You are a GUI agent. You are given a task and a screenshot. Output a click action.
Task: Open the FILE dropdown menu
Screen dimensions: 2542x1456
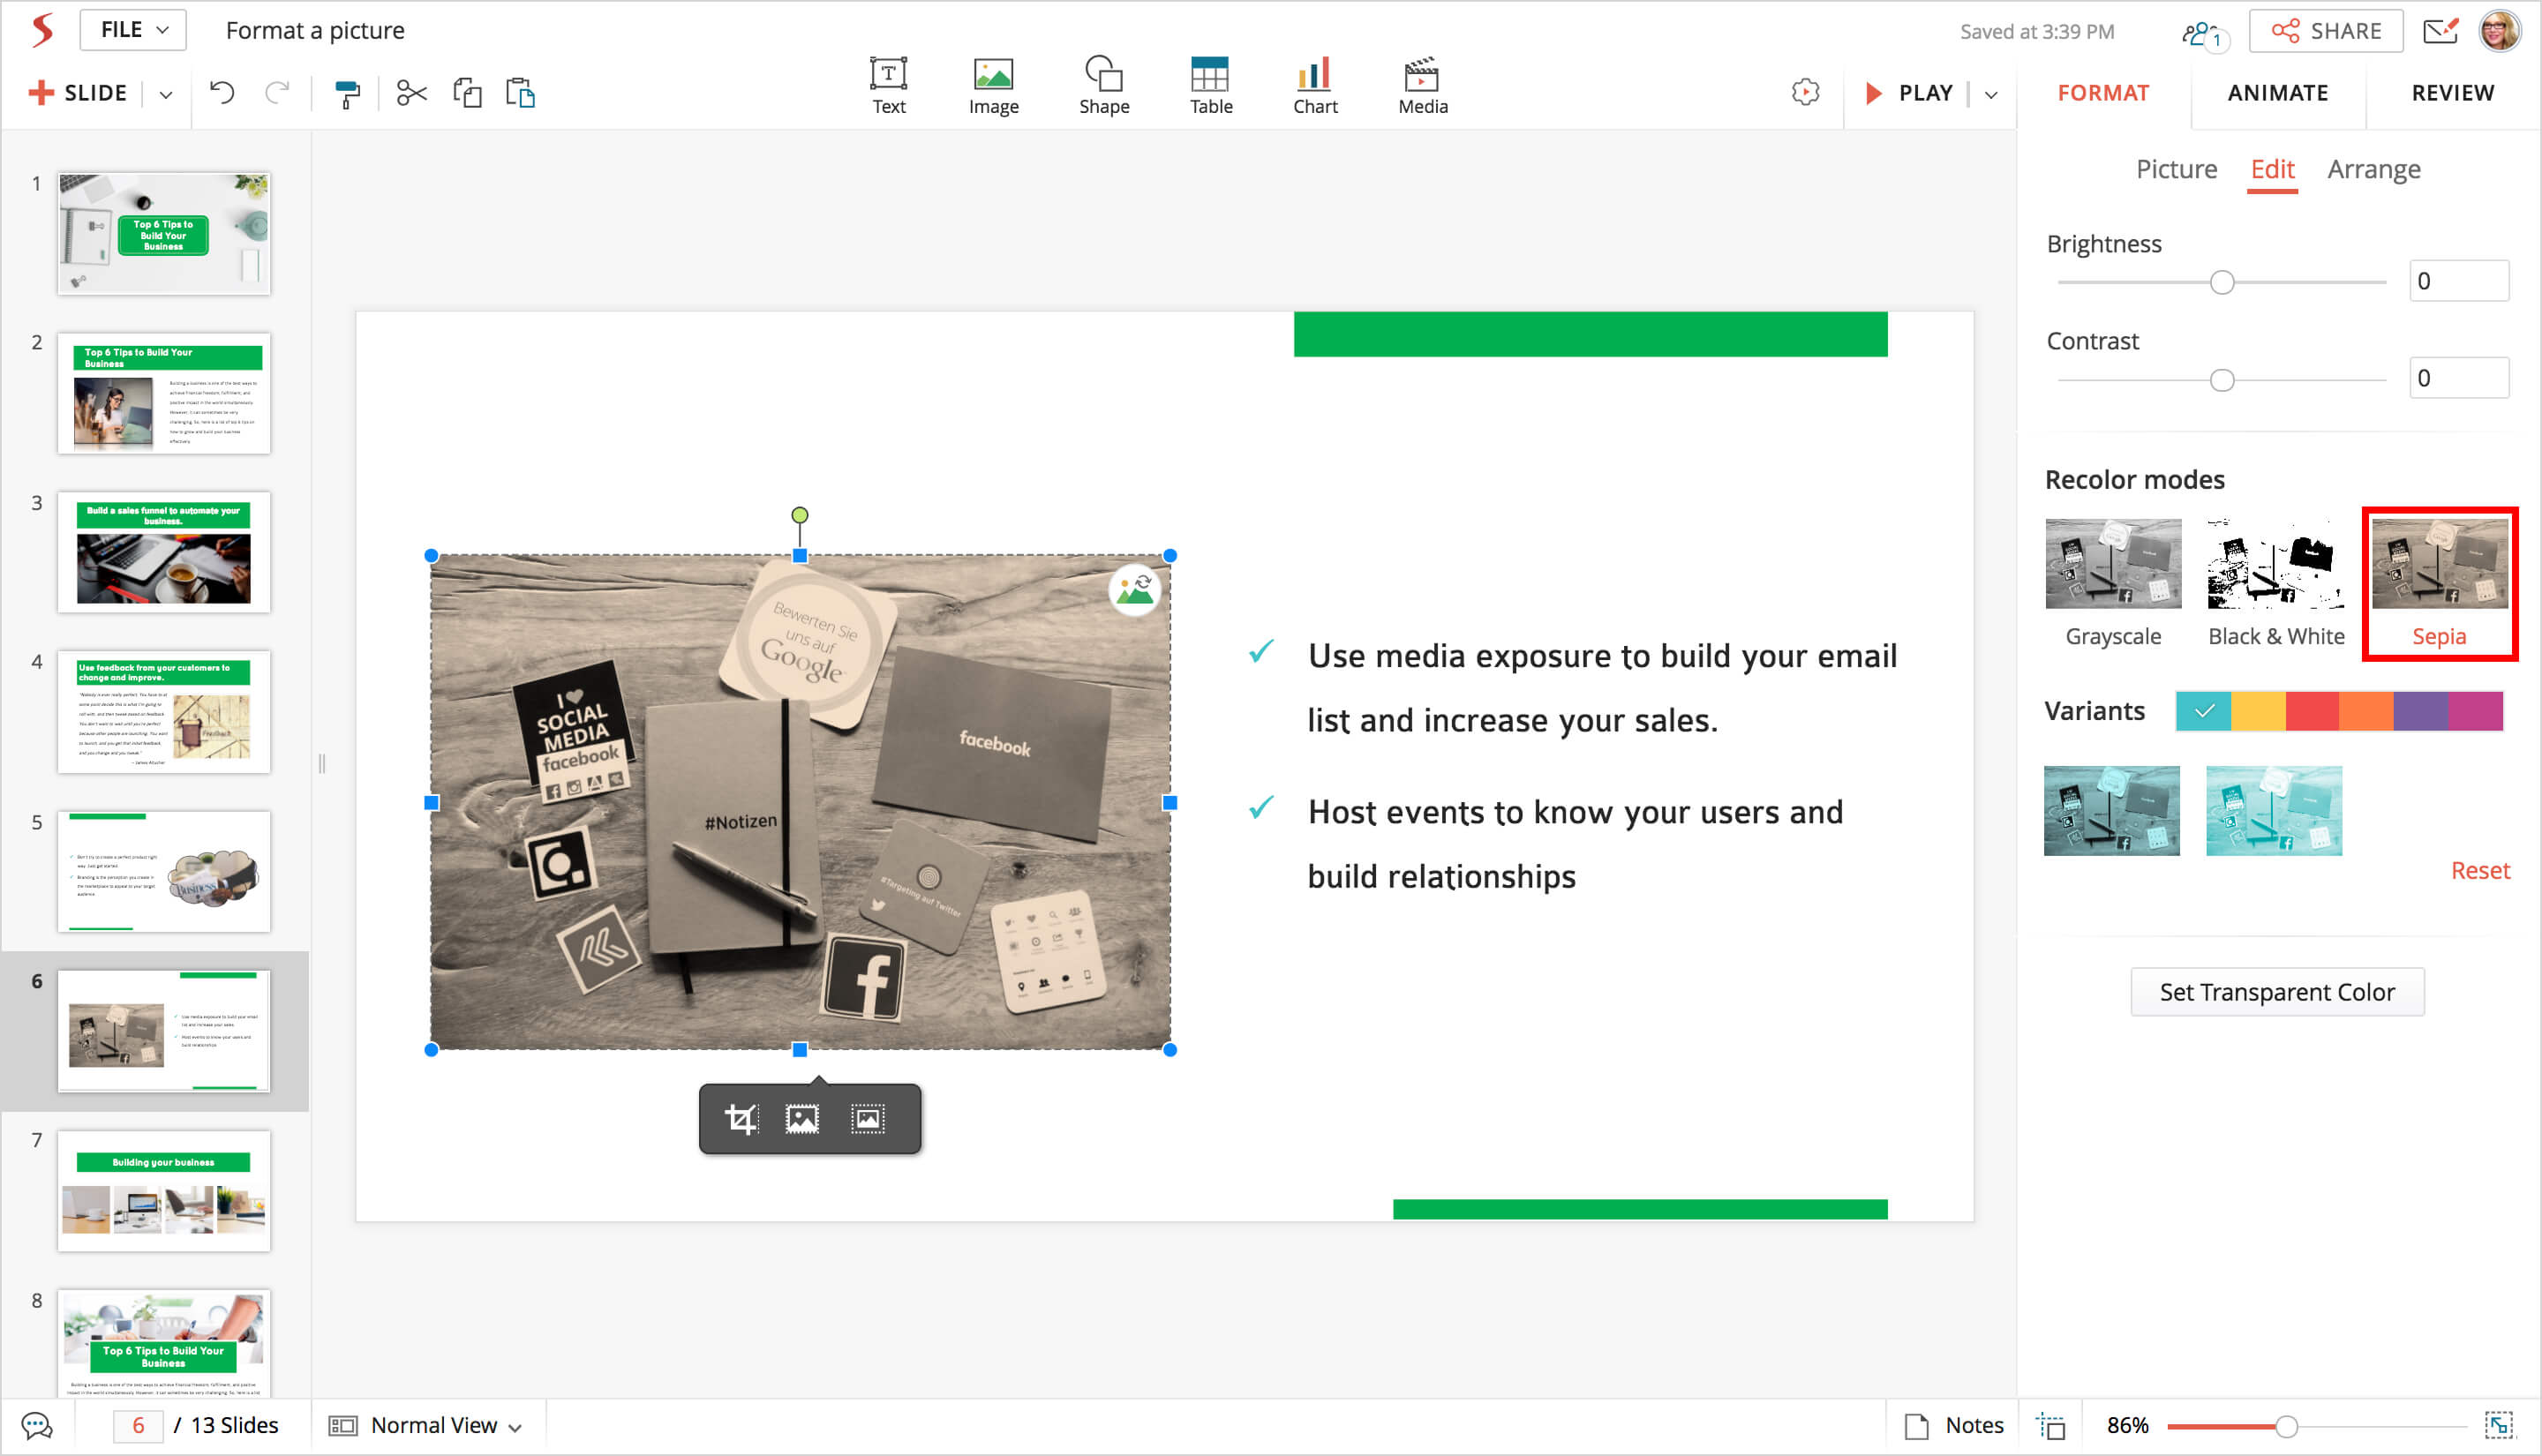point(134,30)
